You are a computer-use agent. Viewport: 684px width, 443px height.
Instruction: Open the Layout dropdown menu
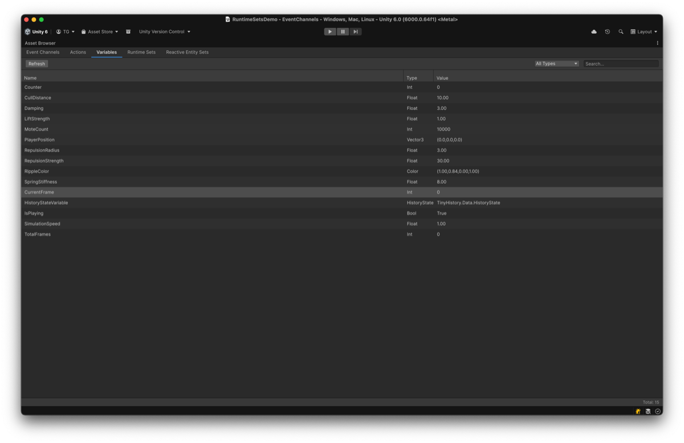click(x=644, y=31)
